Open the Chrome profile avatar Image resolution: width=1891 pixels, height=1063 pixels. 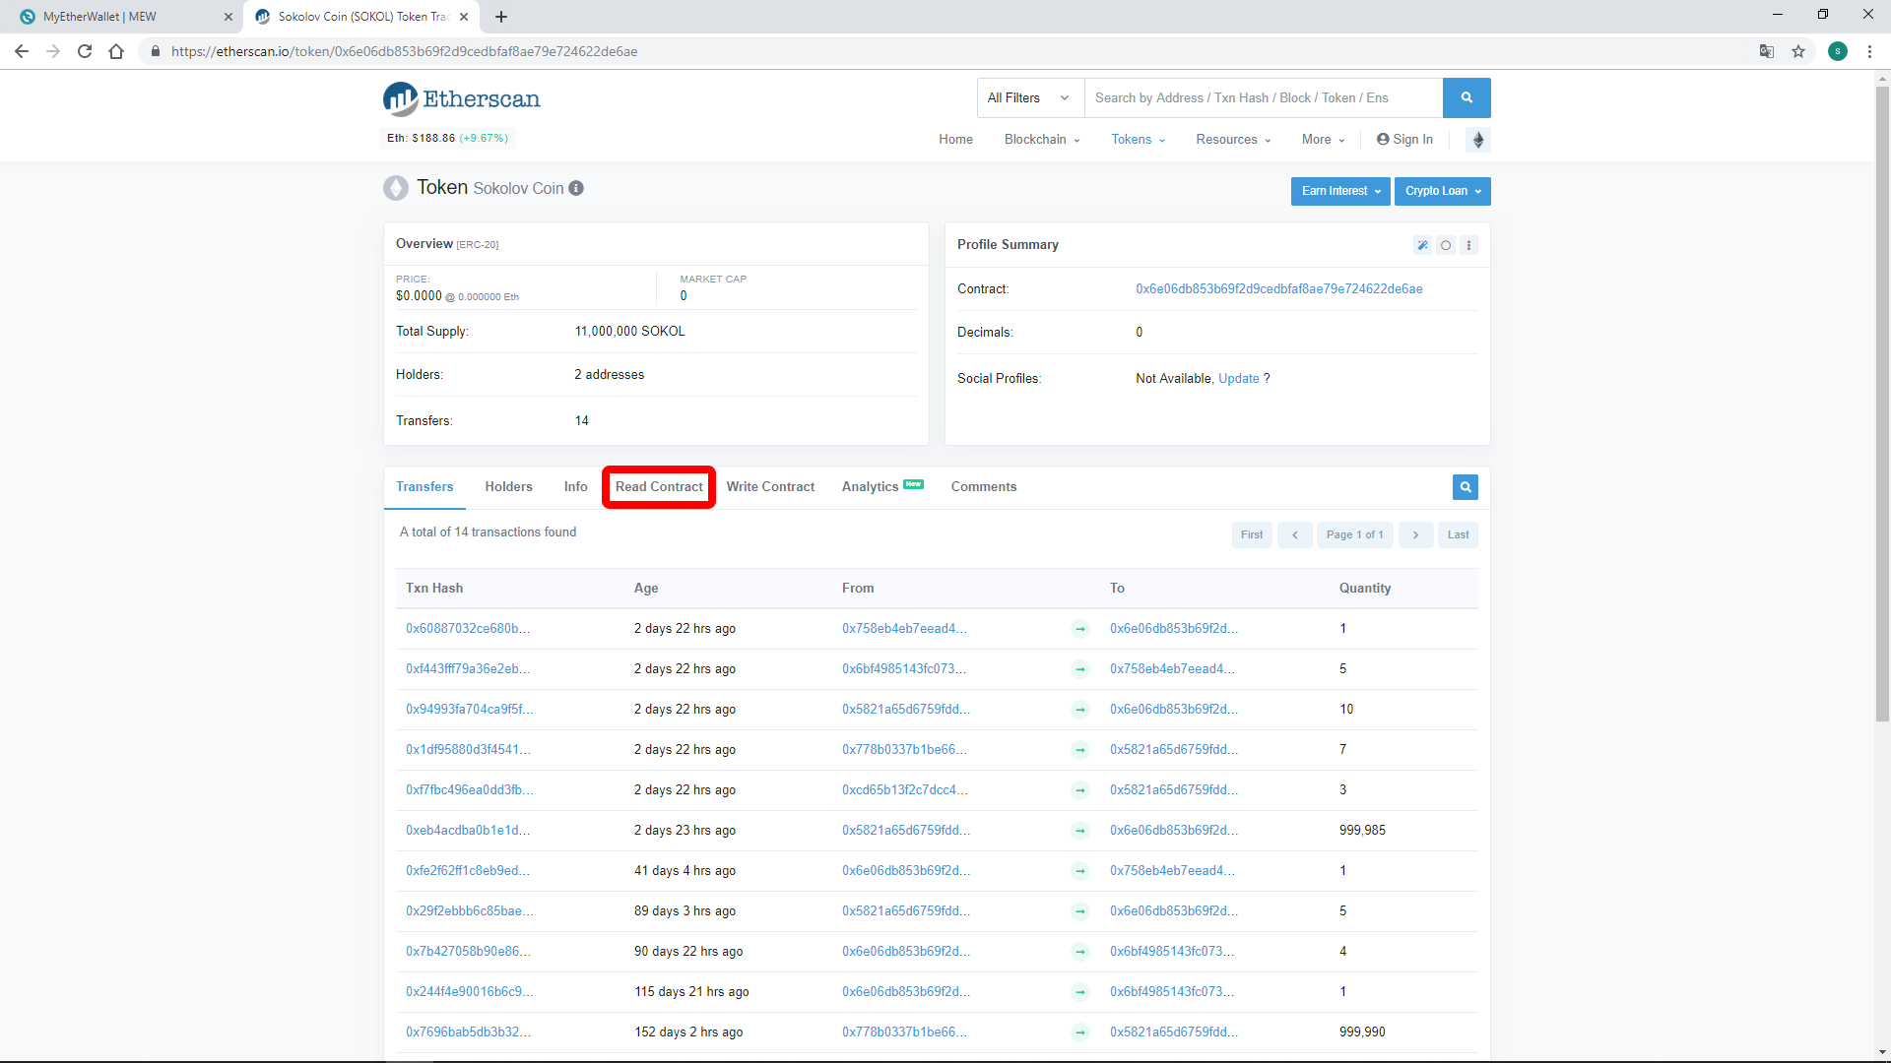click(1838, 51)
